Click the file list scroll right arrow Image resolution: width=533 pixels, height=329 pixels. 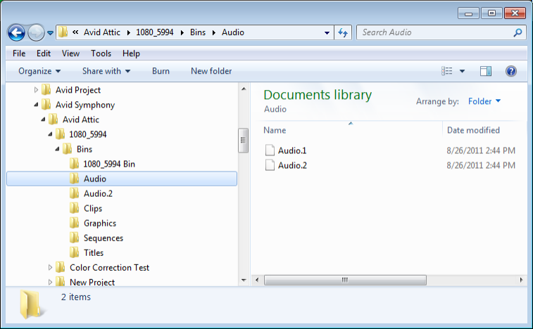click(x=521, y=280)
